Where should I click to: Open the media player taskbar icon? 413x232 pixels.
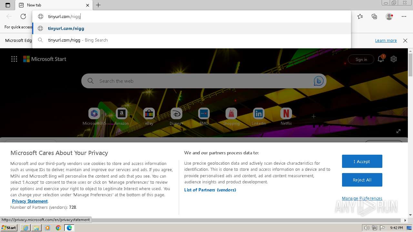[47, 228]
